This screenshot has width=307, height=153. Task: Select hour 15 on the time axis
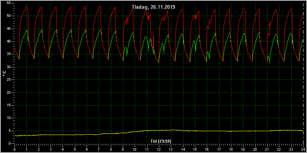(x=195, y=150)
